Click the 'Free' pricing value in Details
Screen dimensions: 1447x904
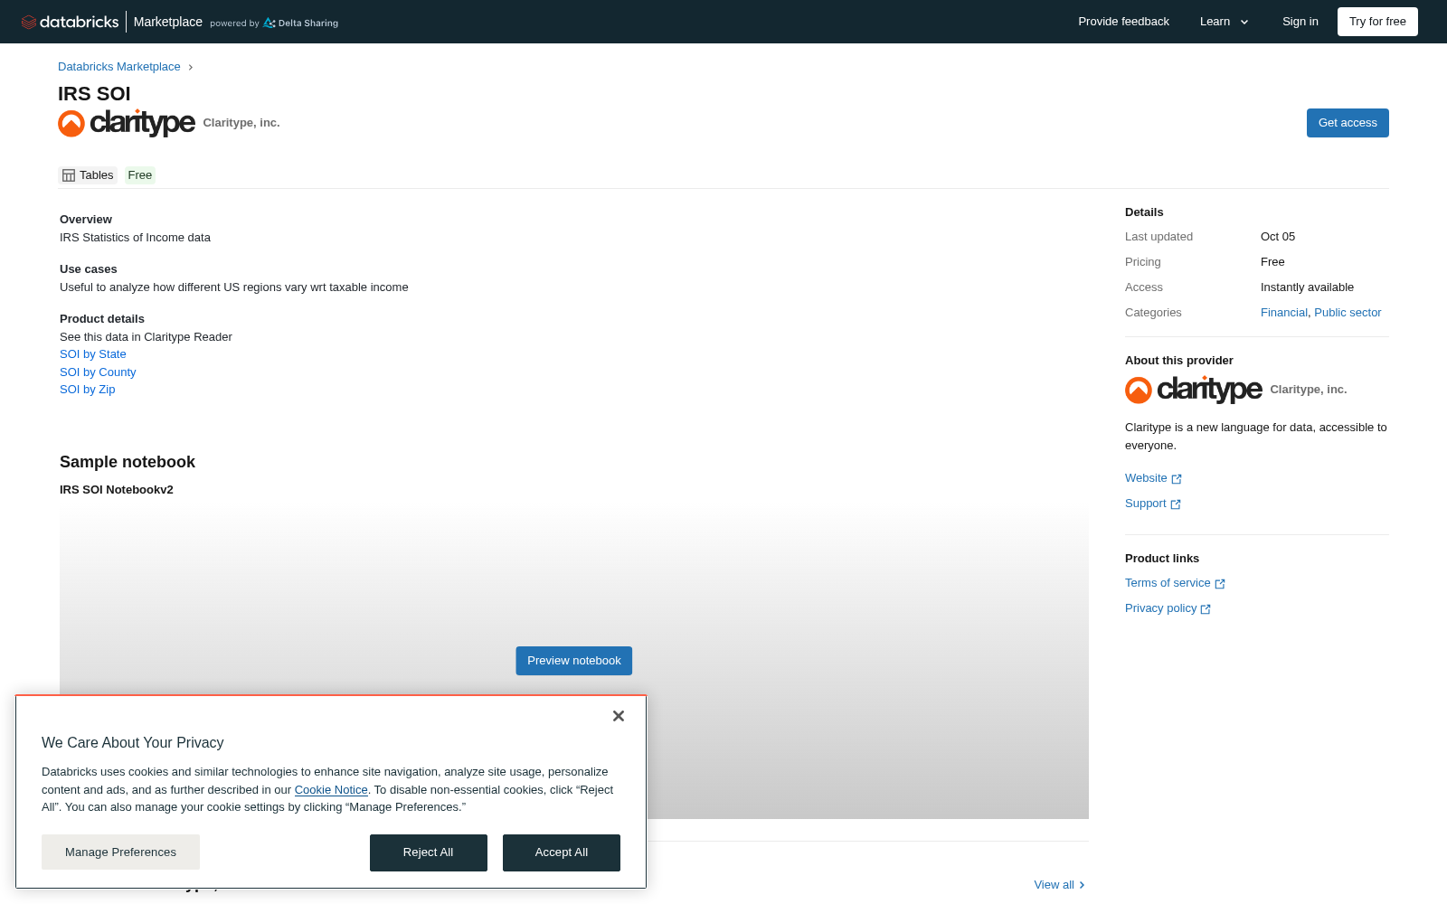[x=1272, y=262]
